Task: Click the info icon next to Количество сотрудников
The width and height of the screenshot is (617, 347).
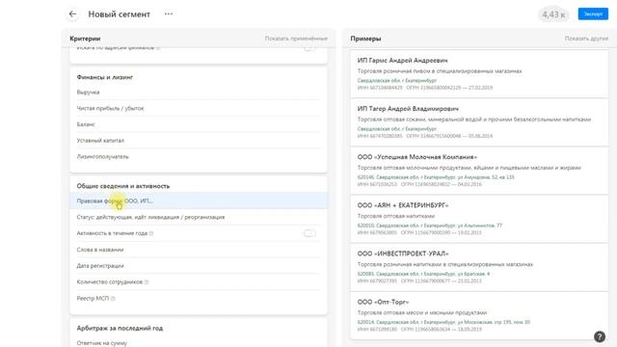Action: [x=147, y=282]
